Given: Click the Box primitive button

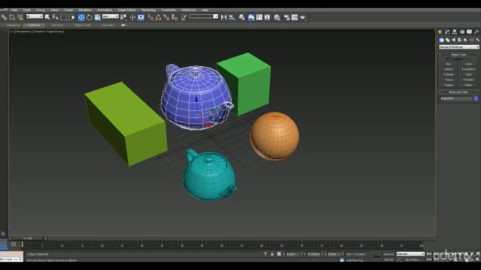Looking at the screenshot, I should point(449,64).
